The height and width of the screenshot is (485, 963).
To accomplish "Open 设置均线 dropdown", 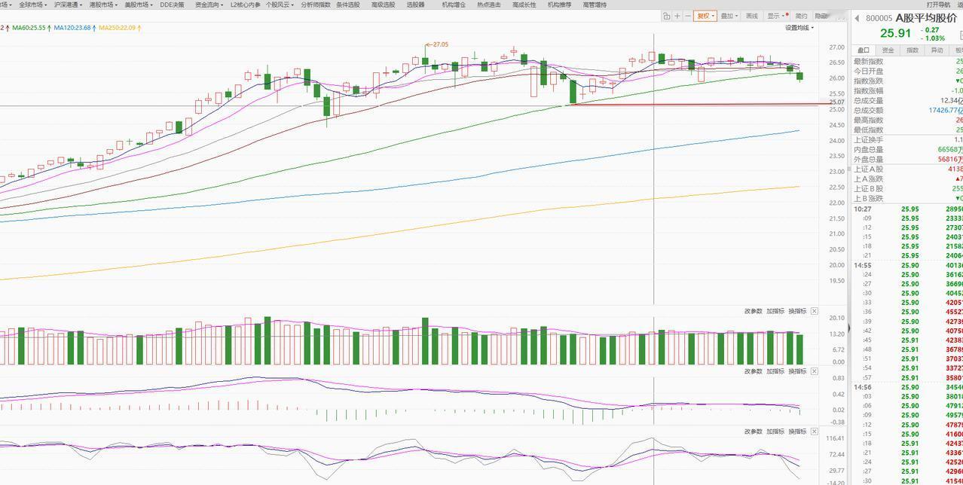I will click(799, 28).
